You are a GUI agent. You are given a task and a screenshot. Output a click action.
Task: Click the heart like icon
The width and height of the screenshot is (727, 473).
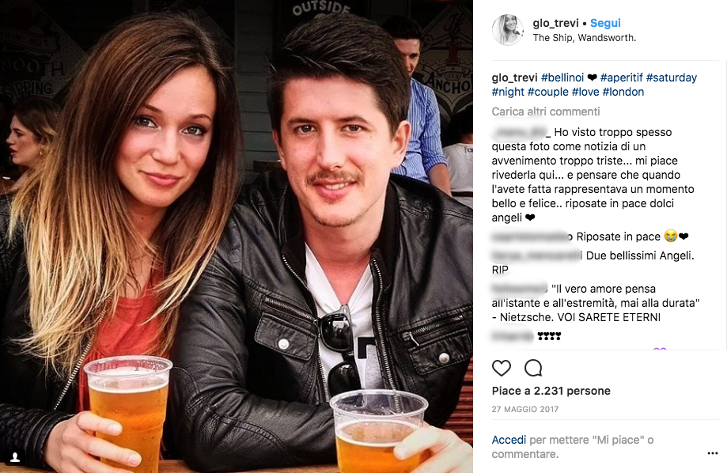(502, 369)
